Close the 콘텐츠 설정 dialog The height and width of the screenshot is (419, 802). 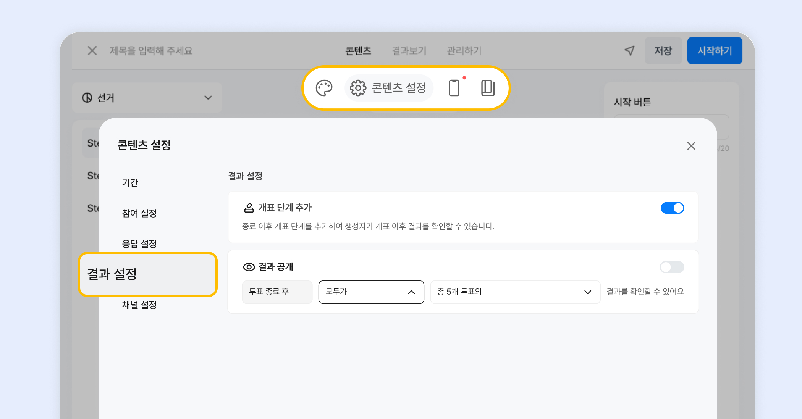(x=691, y=146)
